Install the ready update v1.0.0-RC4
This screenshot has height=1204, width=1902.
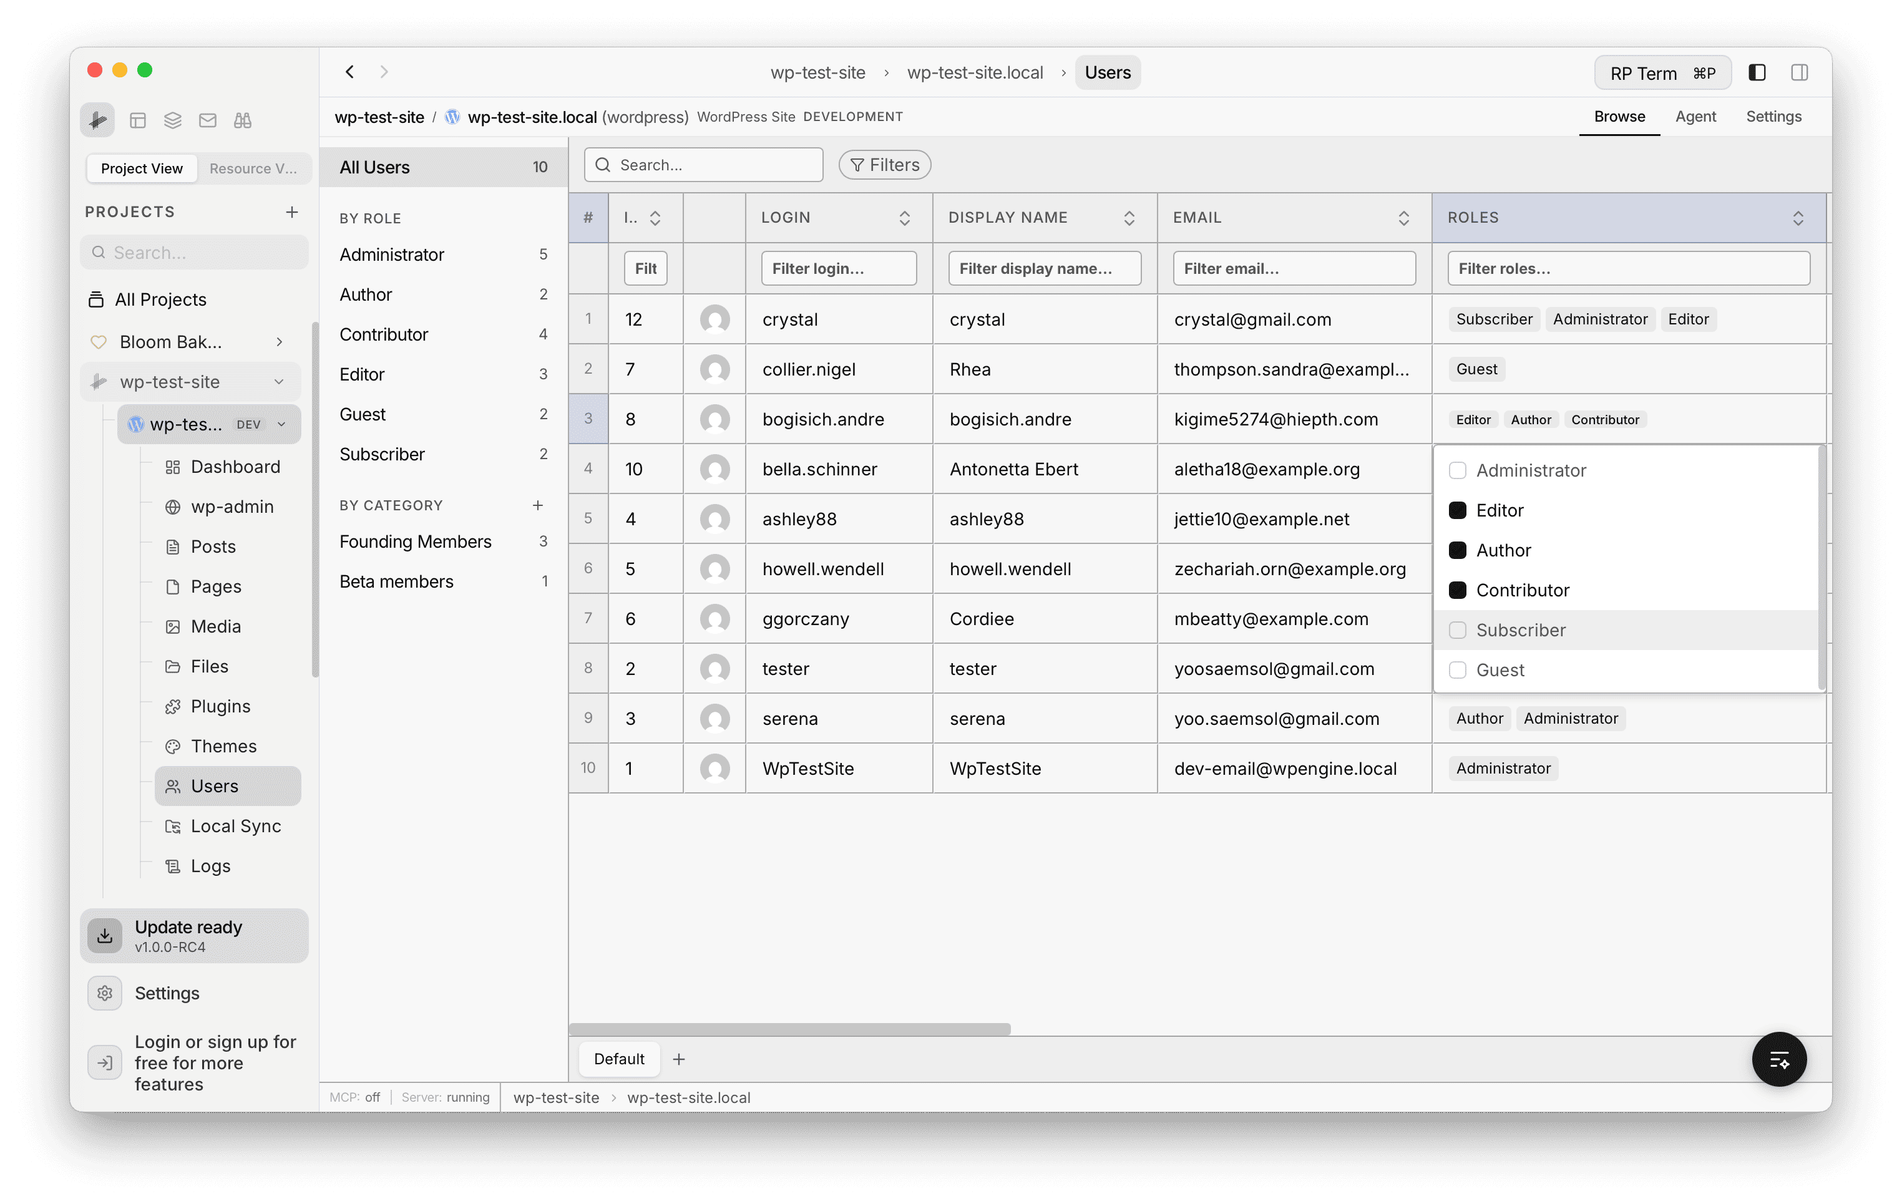(193, 936)
